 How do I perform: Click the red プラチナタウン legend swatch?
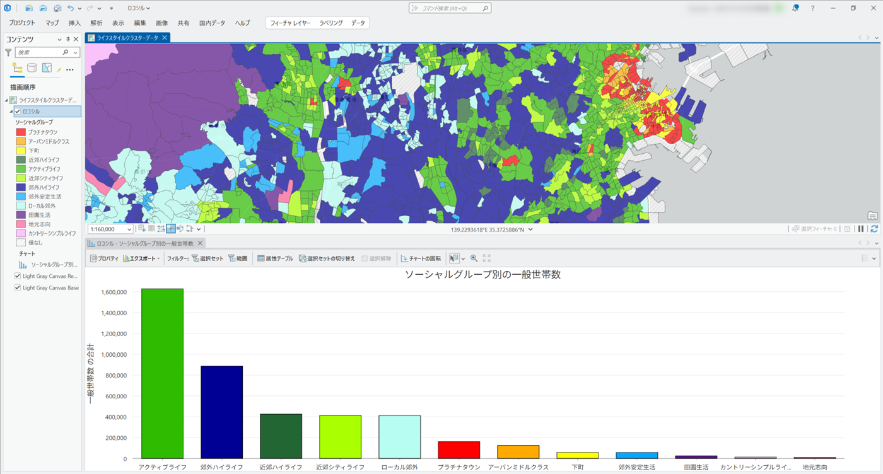pos(21,132)
